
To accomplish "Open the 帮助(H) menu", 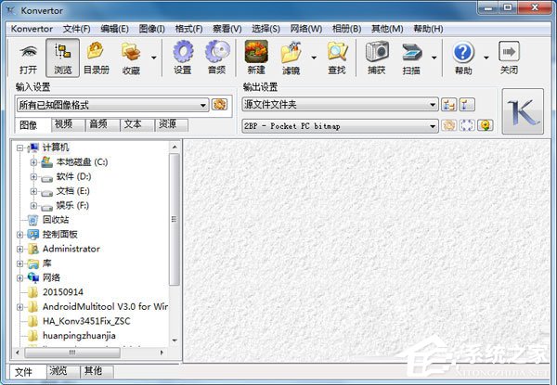I will click(x=428, y=29).
